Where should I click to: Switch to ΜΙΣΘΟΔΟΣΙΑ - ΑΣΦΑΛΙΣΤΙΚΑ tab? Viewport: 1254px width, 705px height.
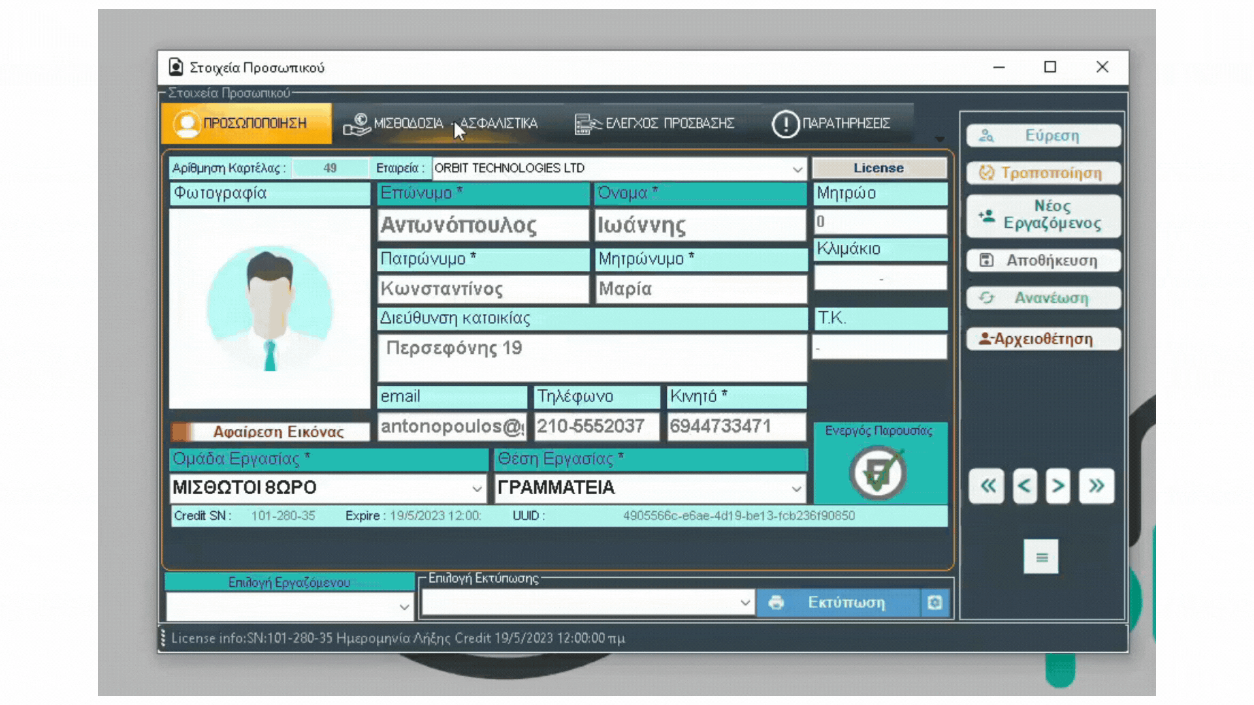(x=441, y=123)
